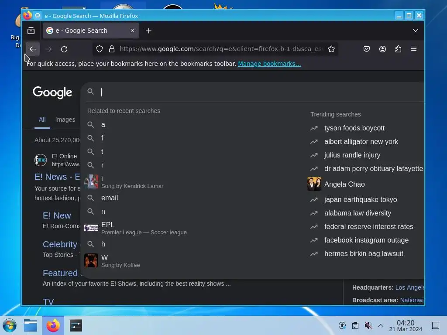Screen dimensions: 447x335
Task: View site security padlock information
Action: pos(112,49)
